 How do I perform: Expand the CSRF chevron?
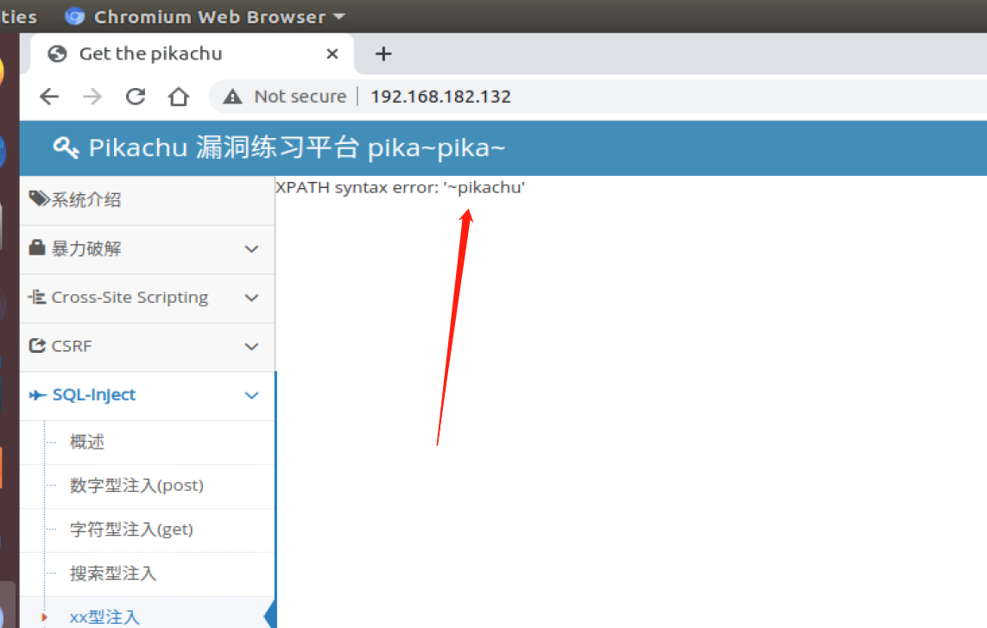(251, 347)
